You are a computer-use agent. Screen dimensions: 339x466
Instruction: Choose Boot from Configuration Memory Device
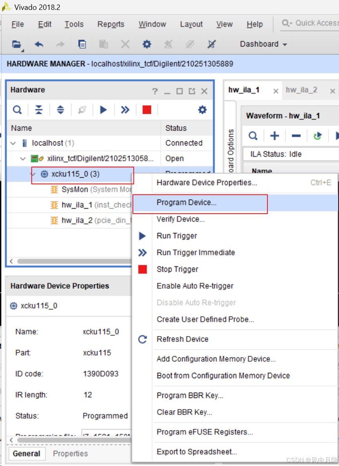point(235,376)
